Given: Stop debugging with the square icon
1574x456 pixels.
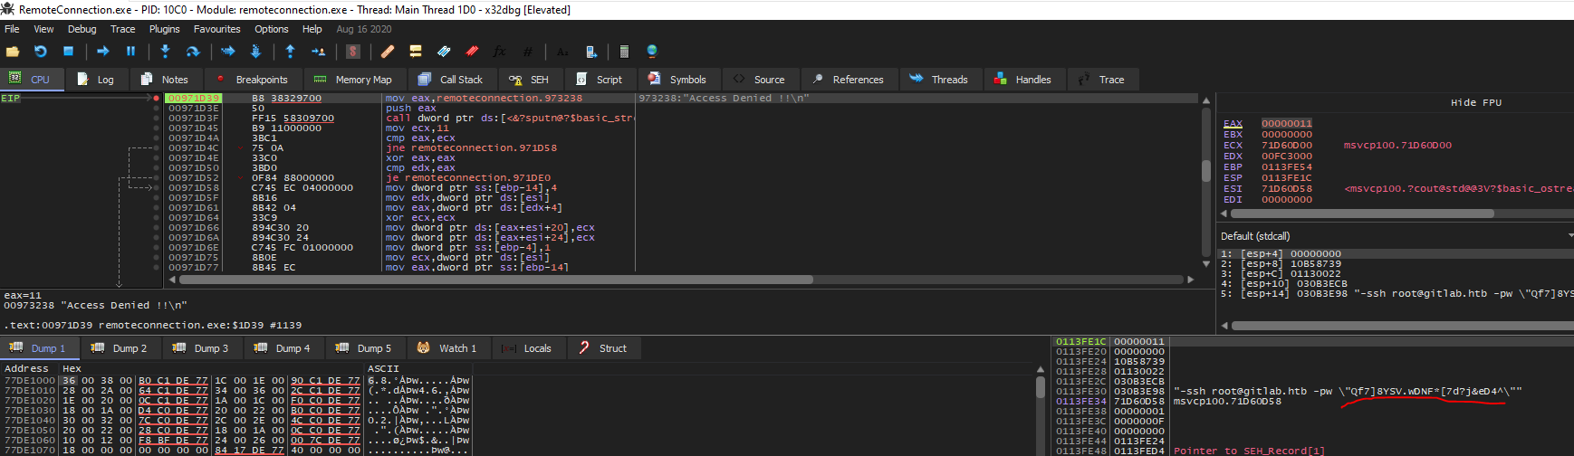Looking at the screenshot, I should [x=68, y=52].
